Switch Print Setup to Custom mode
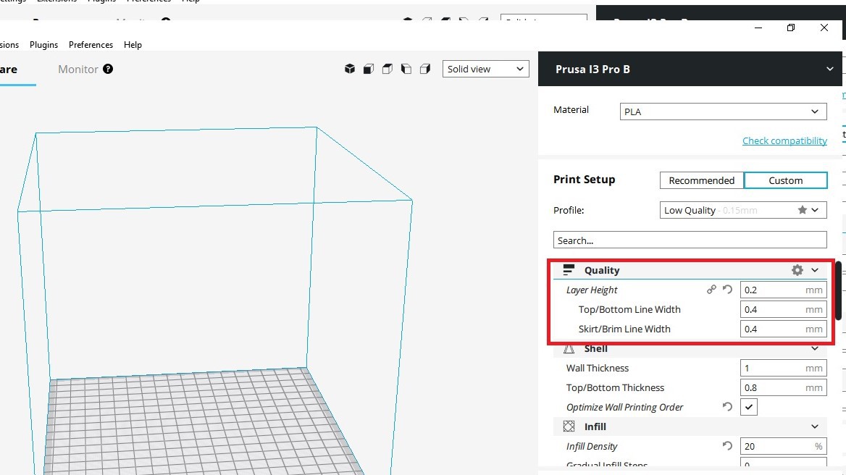This screenshot has width=846, height=475. coord(785,180)
